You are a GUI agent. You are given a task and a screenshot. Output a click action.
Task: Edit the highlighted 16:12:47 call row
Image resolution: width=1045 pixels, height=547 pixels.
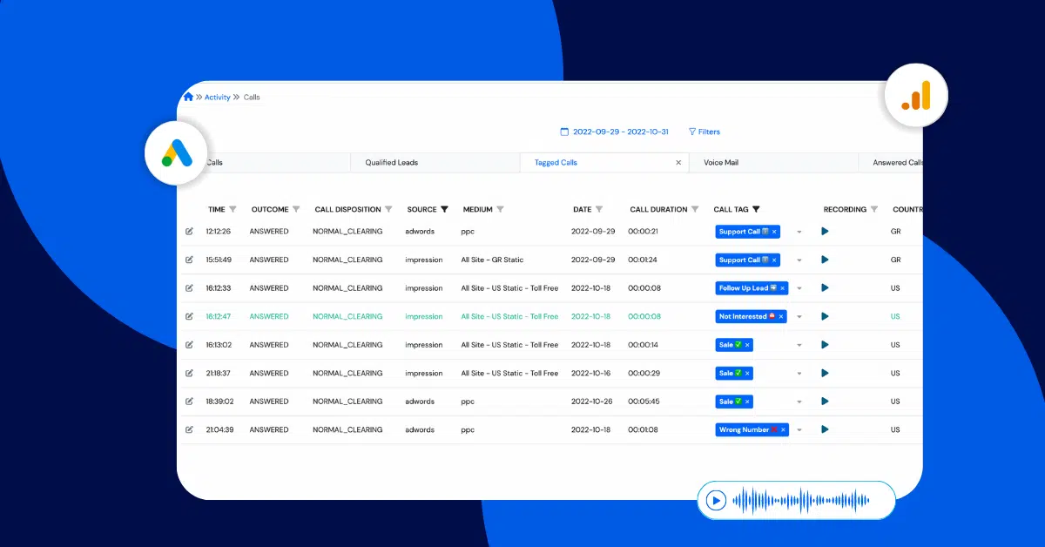coord(189,316)
